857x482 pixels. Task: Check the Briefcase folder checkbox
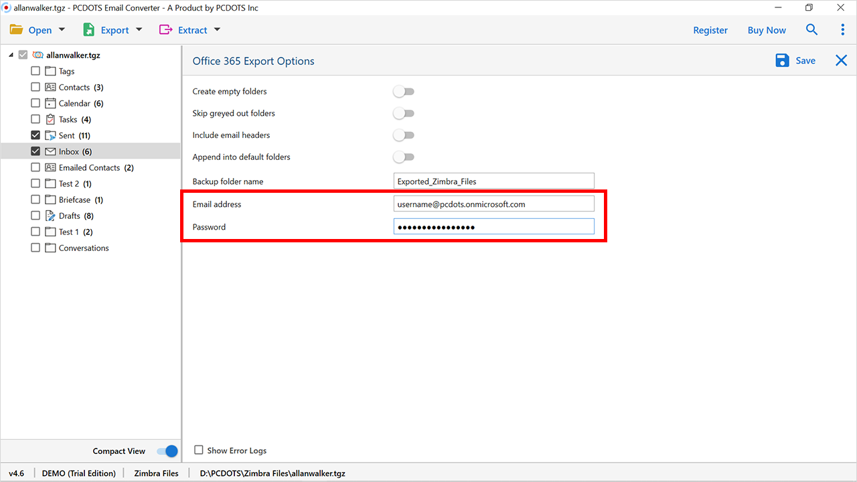pyautogui.click(x=35, y=199)
